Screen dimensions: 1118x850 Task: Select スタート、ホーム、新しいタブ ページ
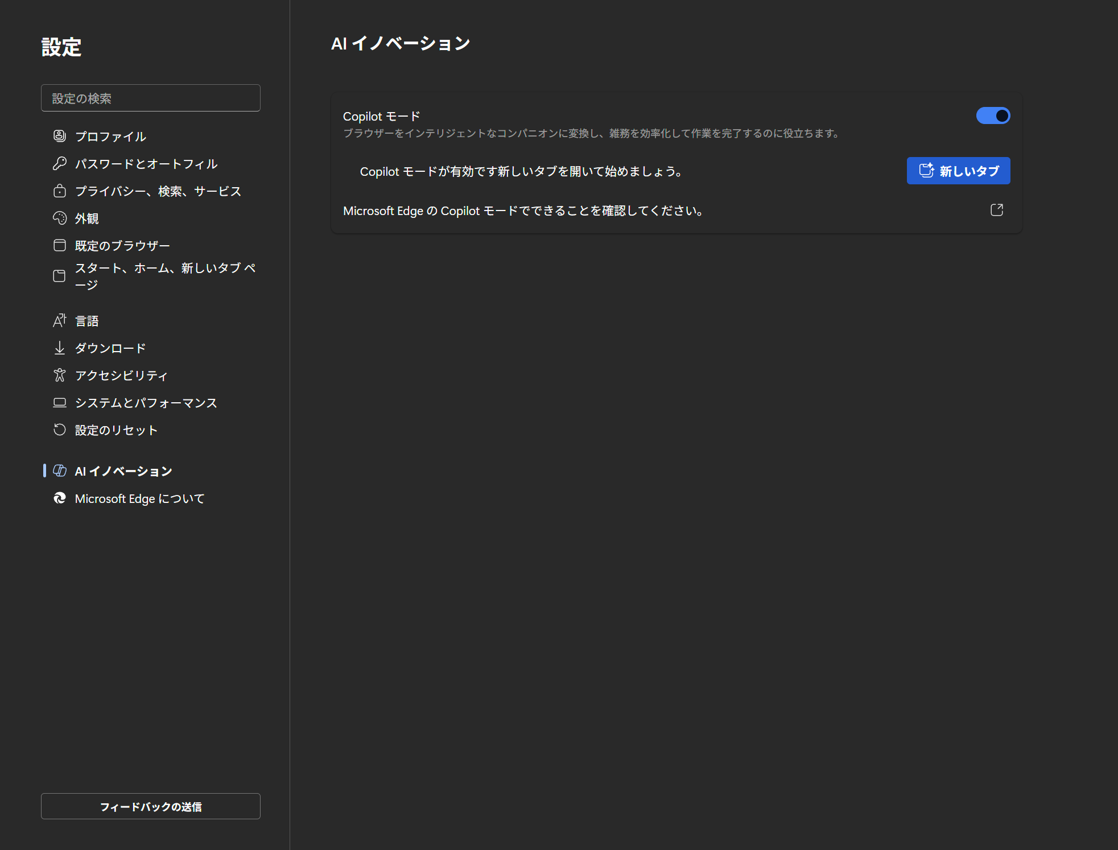(151, 276)
